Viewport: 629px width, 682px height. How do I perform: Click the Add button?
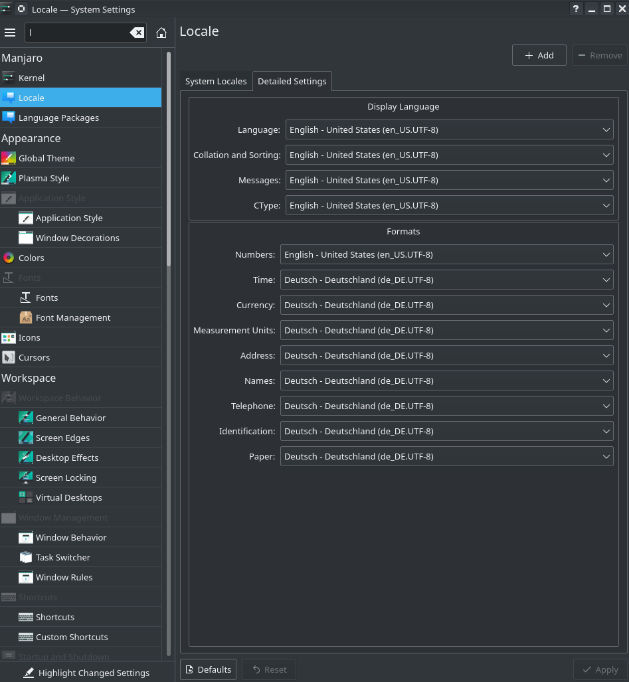pyautogui.click(x=539, y=55)
